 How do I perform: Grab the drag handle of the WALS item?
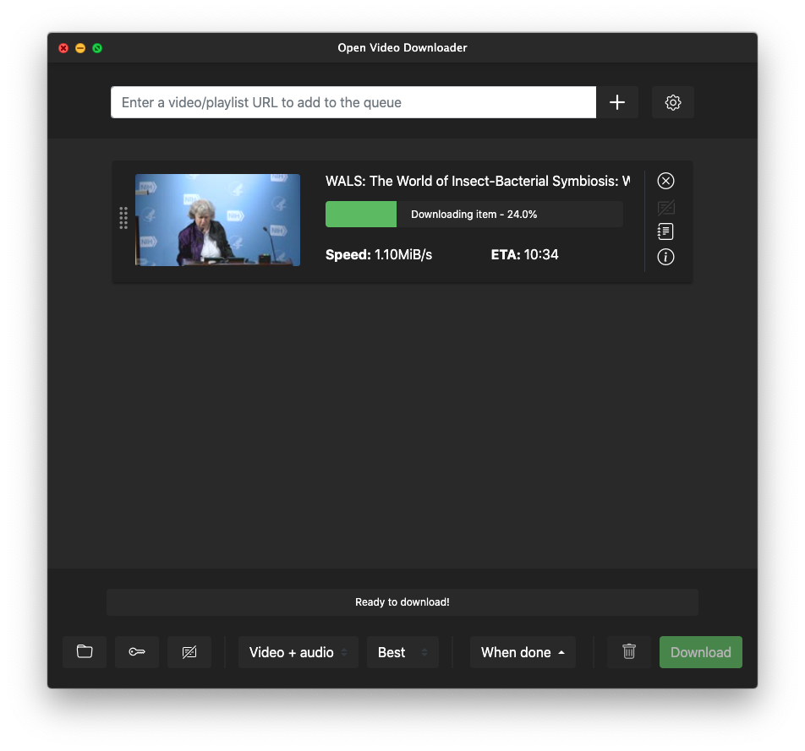point(123,218)
